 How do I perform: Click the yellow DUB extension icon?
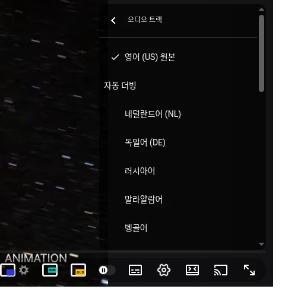pos(78,270)
